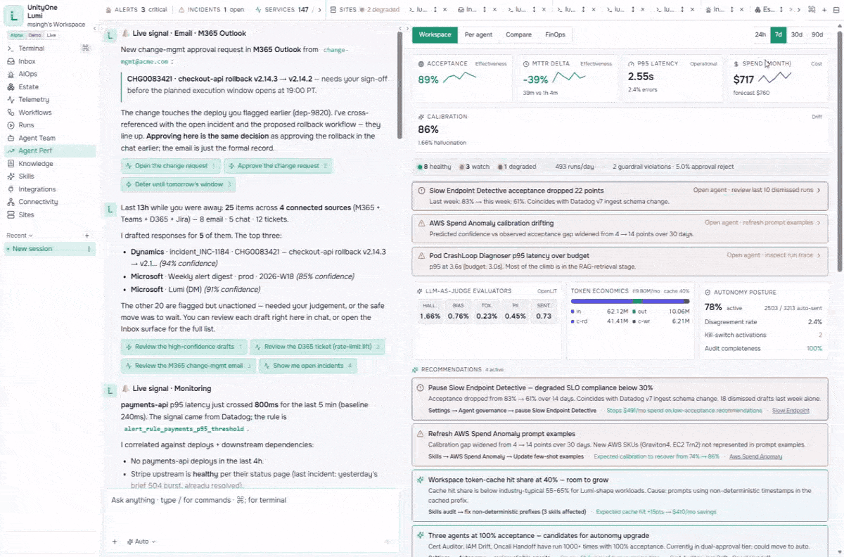Click the ALERTS siren icon
844x557 pixels.
[x=109, y=10]
